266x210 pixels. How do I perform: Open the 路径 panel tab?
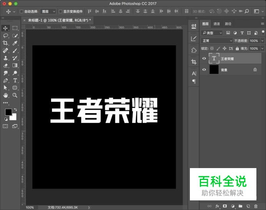tap(228, 24)
